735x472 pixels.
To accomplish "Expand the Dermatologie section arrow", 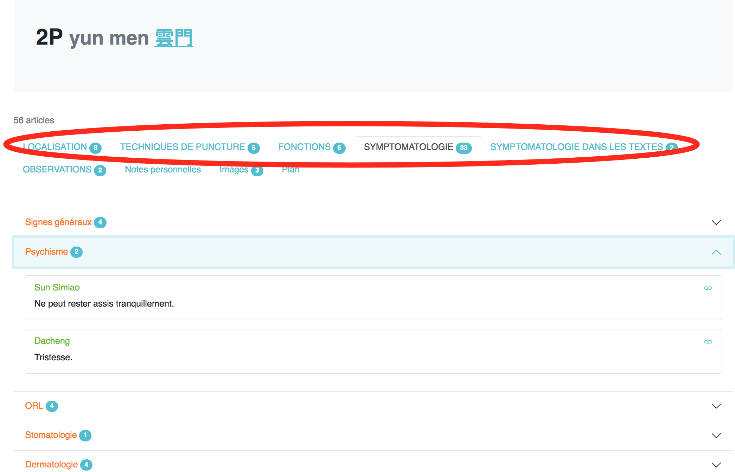I will click(x=716, y=465).
